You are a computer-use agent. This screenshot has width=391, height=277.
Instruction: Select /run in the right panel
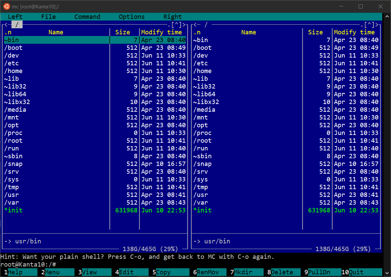coord(286,148)
